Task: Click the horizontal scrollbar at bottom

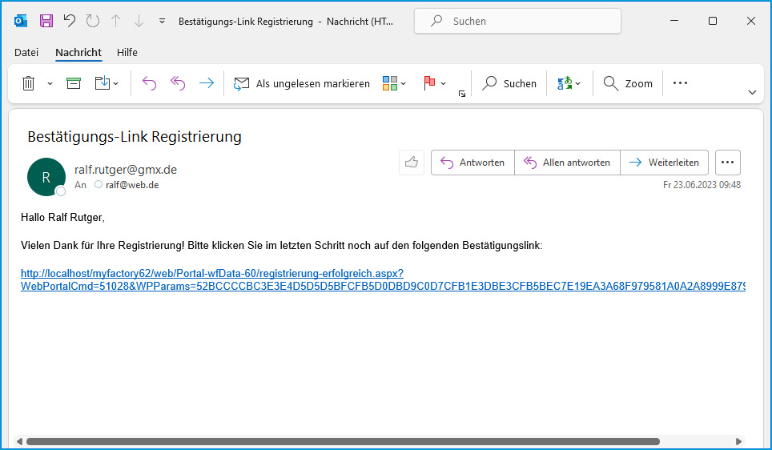Action: (343, 441)
